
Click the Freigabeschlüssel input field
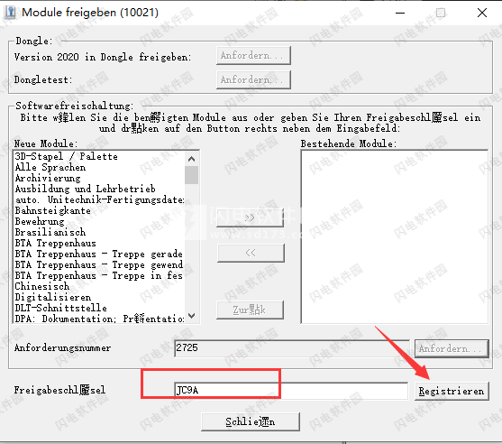(291, 391)
